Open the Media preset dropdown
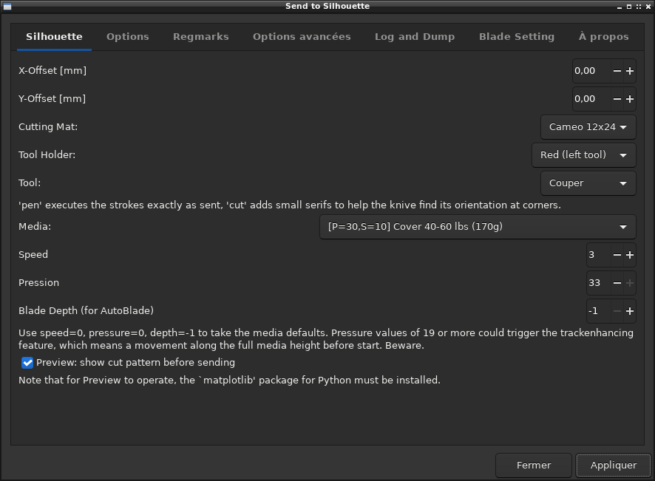The image size is (655, 481). tap(477, 227)
